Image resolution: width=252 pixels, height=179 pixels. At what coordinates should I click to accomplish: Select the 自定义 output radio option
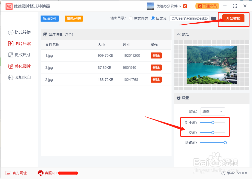tap(153, 18)
